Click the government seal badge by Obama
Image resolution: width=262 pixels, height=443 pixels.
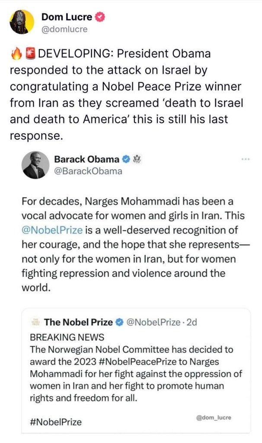tap(137, 159)
